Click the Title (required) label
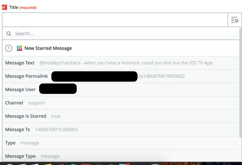This screenshot has height=165, width=242. pos(23,7)
